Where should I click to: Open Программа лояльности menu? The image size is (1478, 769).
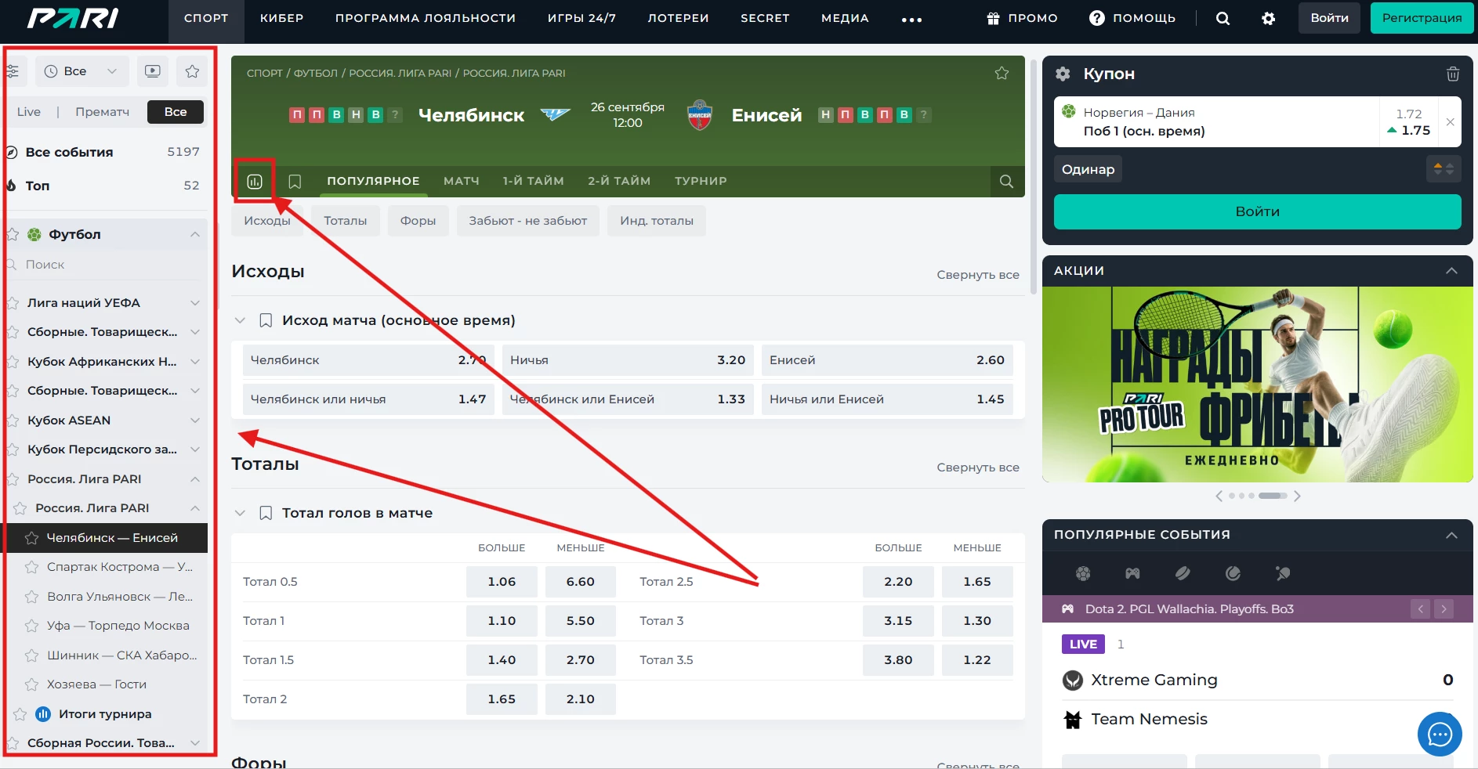pos(426,18)
